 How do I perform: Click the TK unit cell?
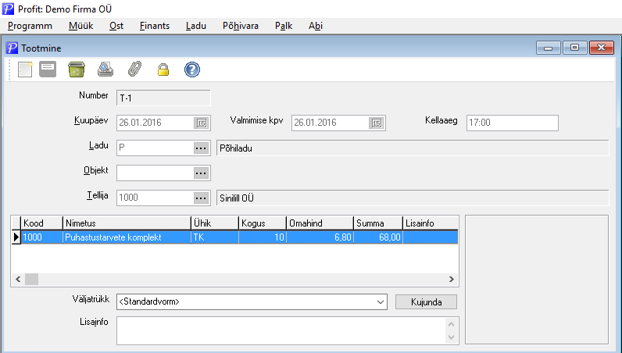[215, 237]
